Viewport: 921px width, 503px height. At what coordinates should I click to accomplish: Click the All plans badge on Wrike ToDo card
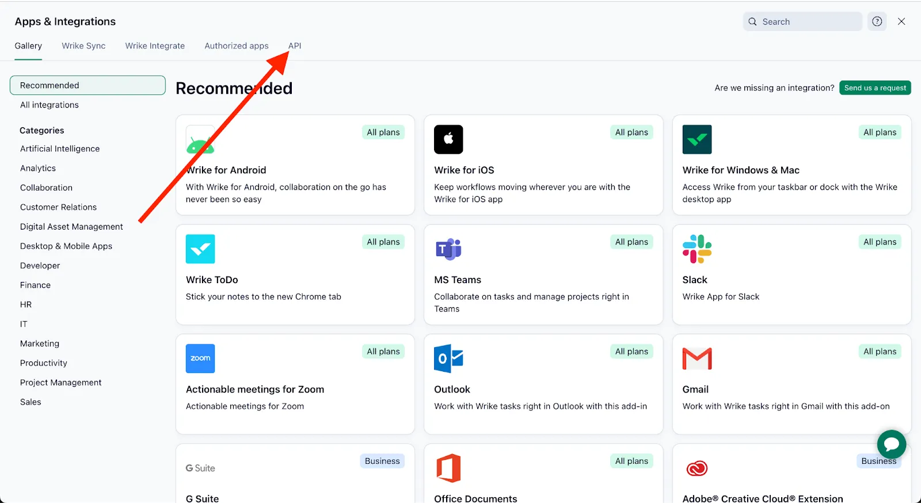pos(383,242)
